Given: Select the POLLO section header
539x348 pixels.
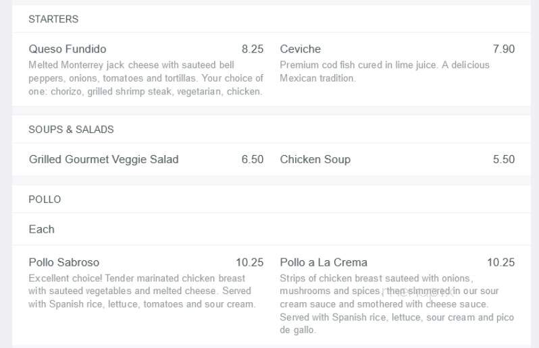Looking at the screenshot, I should pos(45,200).
